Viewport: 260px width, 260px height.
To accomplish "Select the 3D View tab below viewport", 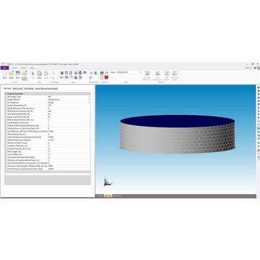I will point(108,196).
